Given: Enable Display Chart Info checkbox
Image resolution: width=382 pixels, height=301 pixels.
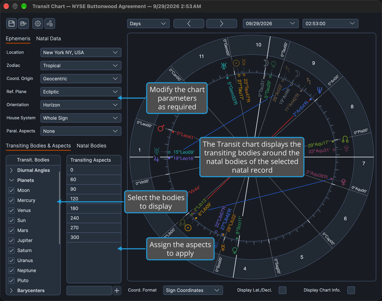Looking at the screenshot, I should (351, 290).
